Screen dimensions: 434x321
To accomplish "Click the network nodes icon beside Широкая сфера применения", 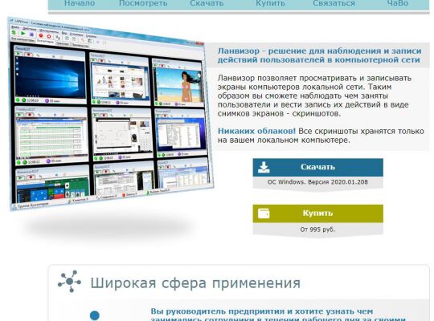I will click(69, 281).
